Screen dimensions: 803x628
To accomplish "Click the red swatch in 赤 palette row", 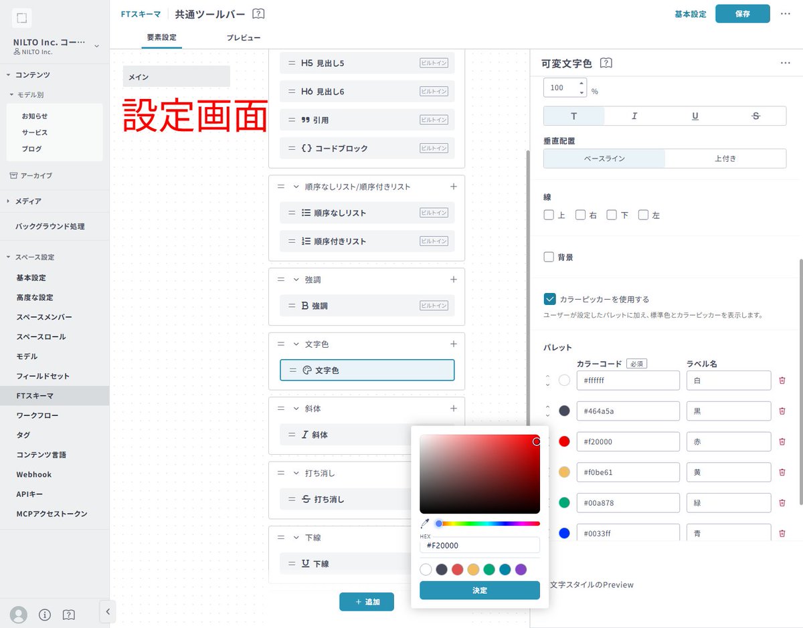I will tap(564, 441).
